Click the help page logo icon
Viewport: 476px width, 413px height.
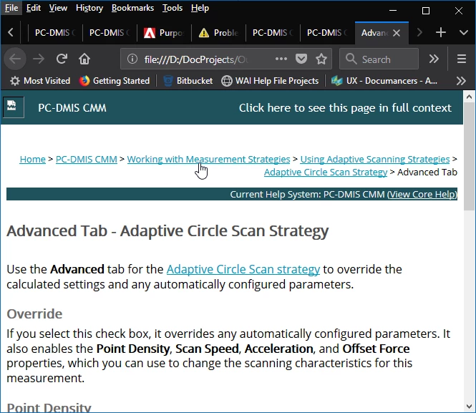coord(12,107)
